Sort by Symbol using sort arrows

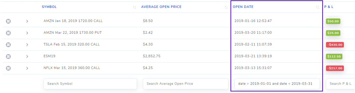click(135, 7)
